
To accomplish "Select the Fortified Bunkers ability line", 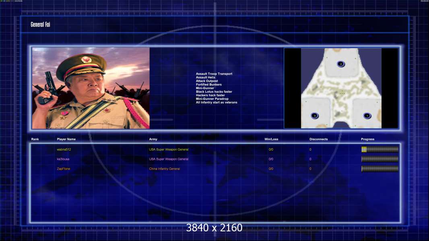I will coord(209,84).
